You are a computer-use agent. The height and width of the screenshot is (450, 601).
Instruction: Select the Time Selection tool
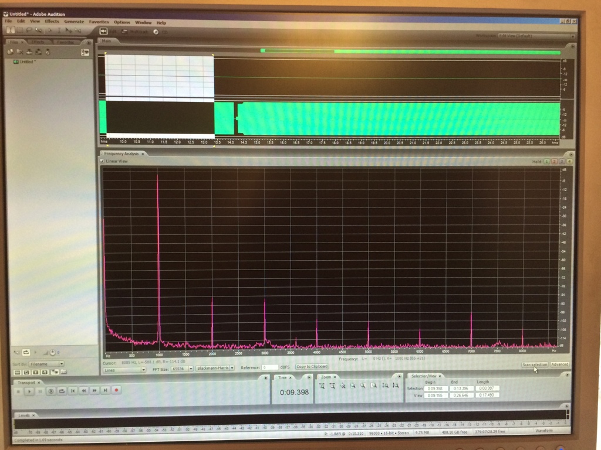pyautogui.click(x=11, y=30)
